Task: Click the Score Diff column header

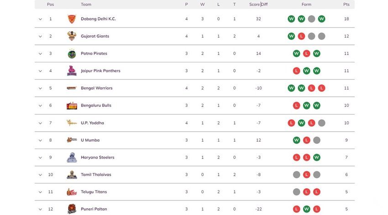Action: (x=258, y=5)
